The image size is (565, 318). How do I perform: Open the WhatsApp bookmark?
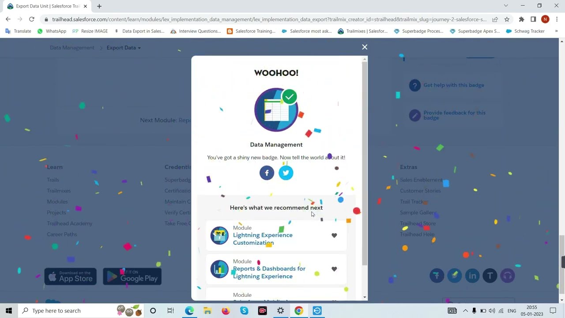[52, 31]
